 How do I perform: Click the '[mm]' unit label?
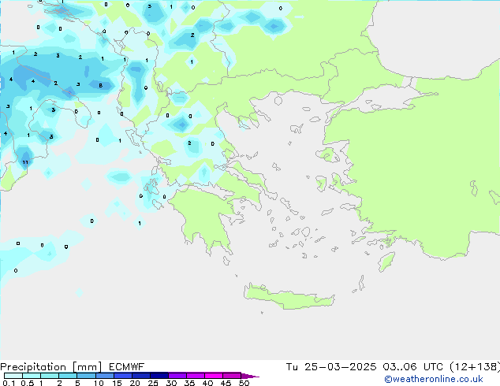(87, 367)
